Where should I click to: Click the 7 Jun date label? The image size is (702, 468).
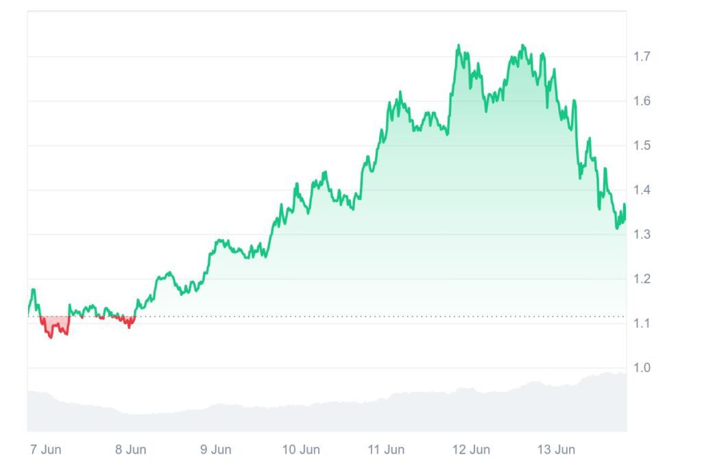coord(44,449)
